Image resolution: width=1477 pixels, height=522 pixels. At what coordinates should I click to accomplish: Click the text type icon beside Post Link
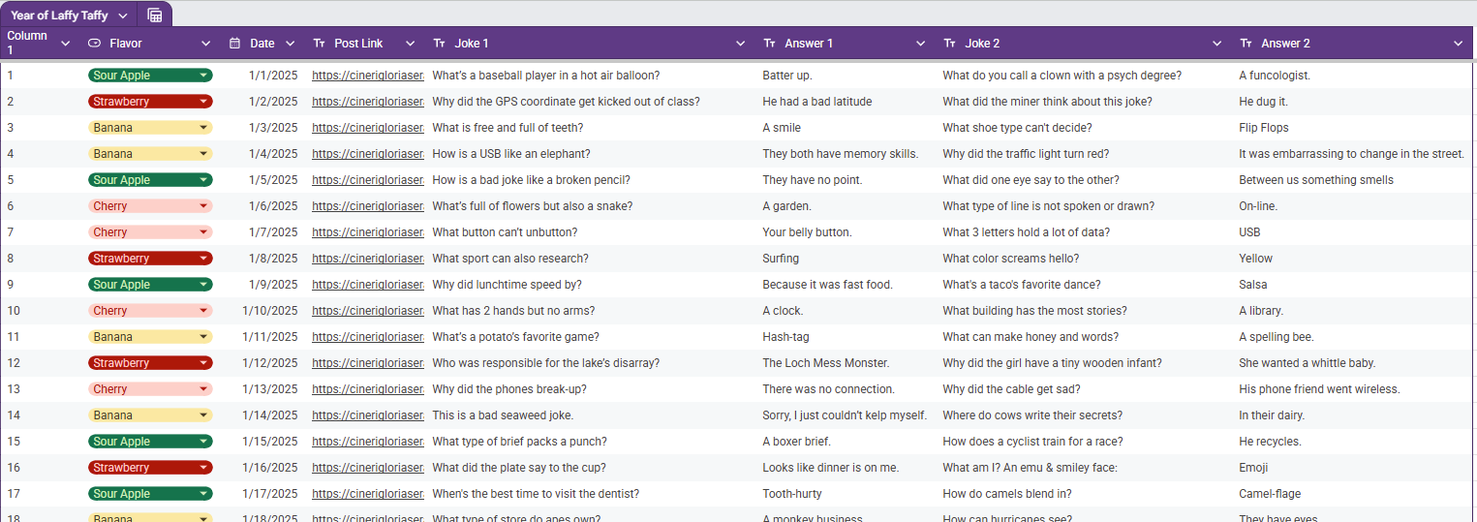pyautogui.click(x=320, y=44)
